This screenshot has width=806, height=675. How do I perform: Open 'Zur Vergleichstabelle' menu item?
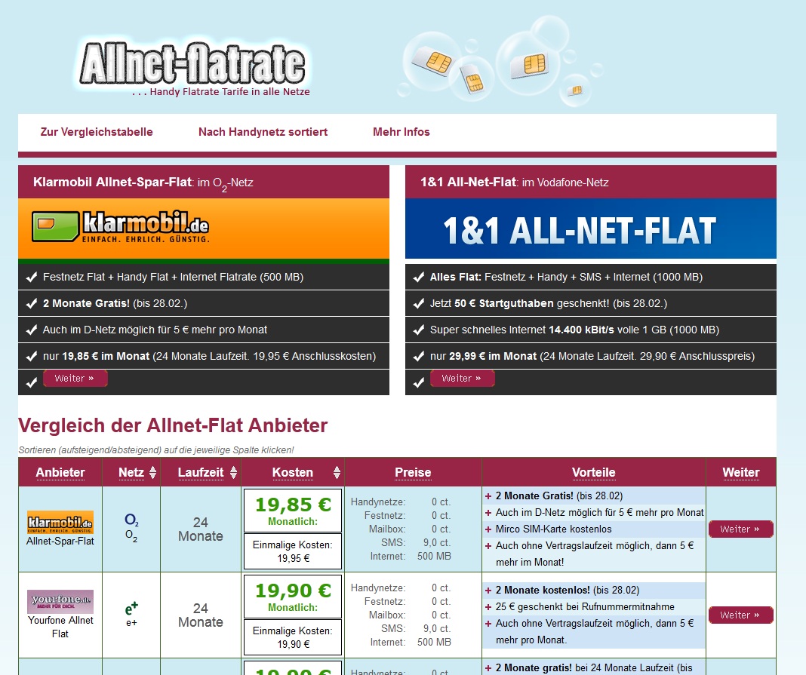(97, 132)
